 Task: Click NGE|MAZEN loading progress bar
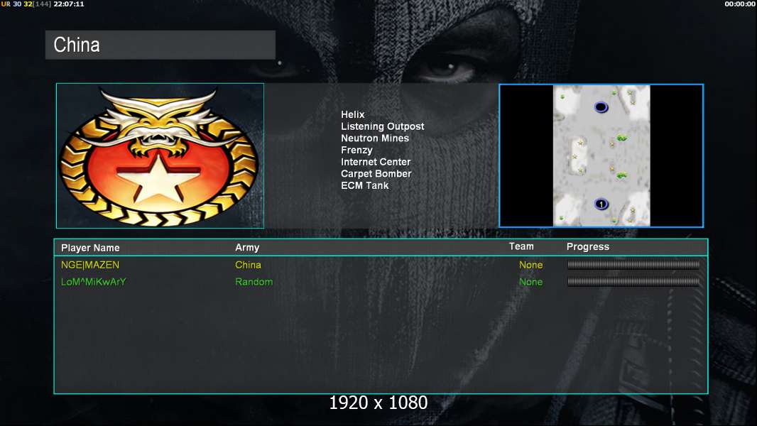click(633, 264)
